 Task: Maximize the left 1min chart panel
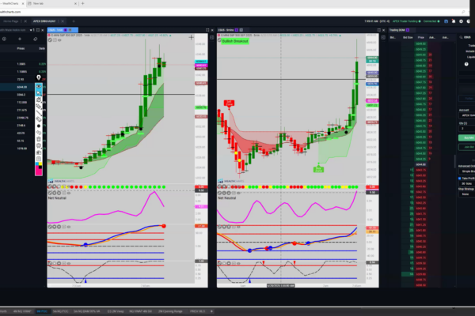click(x=207, y=30)
